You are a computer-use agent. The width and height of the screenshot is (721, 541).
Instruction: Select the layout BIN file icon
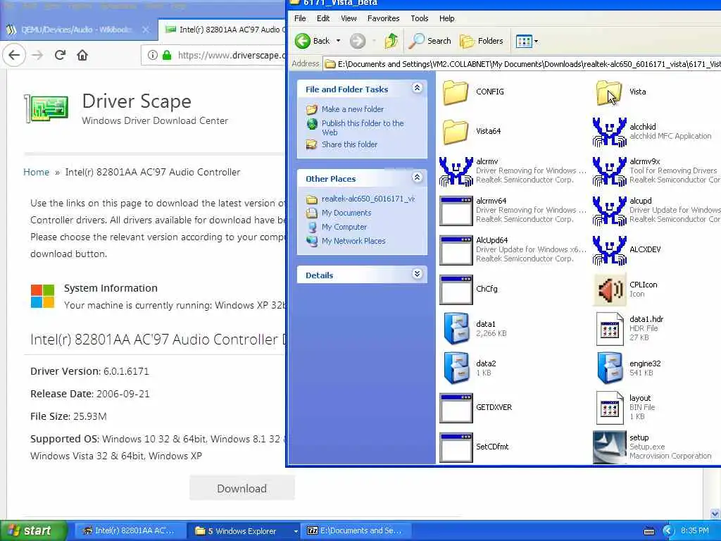click(609, 408)
